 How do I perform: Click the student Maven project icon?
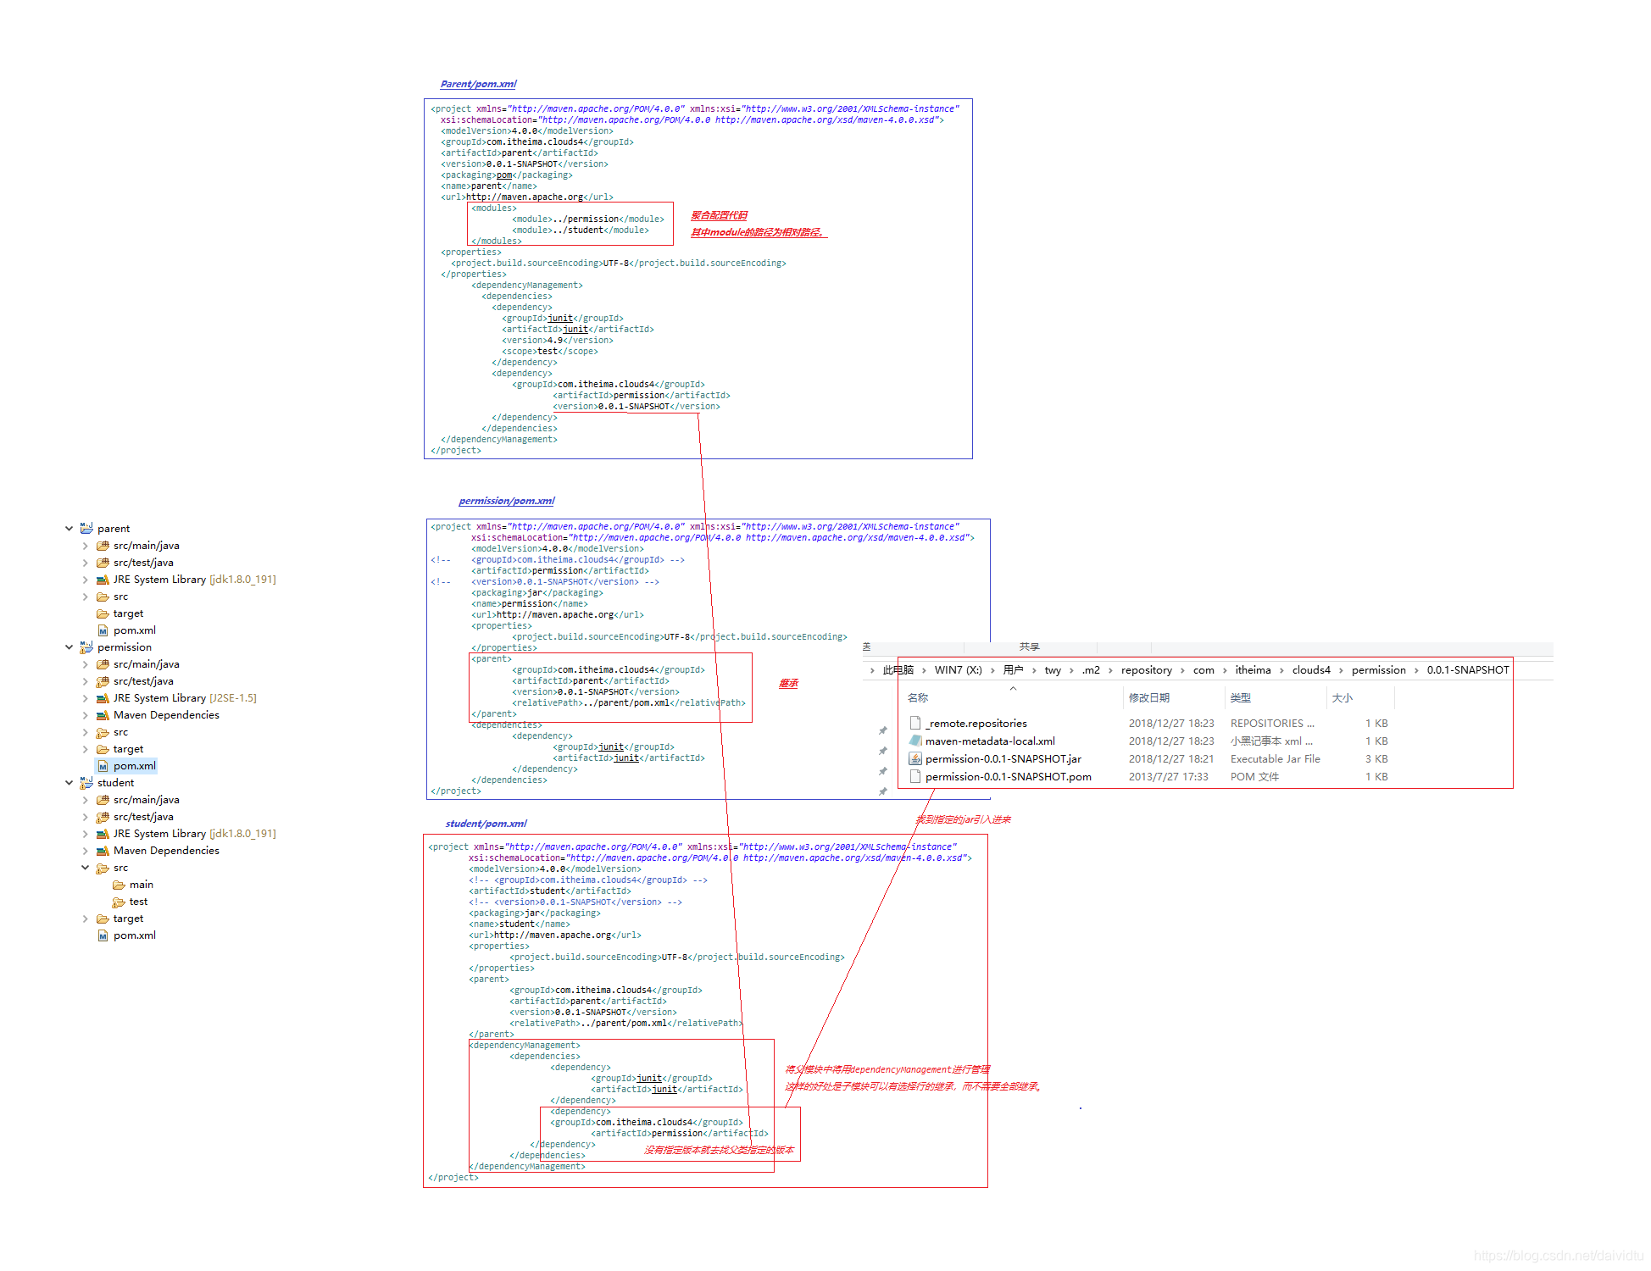[x=86, y=782]
